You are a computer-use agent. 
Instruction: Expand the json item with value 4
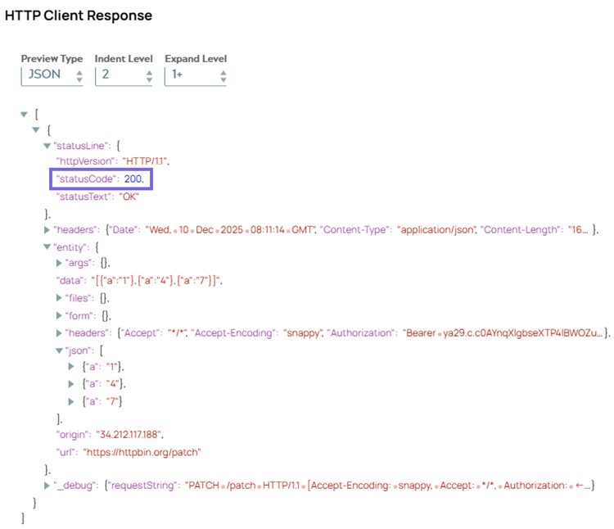72,384
